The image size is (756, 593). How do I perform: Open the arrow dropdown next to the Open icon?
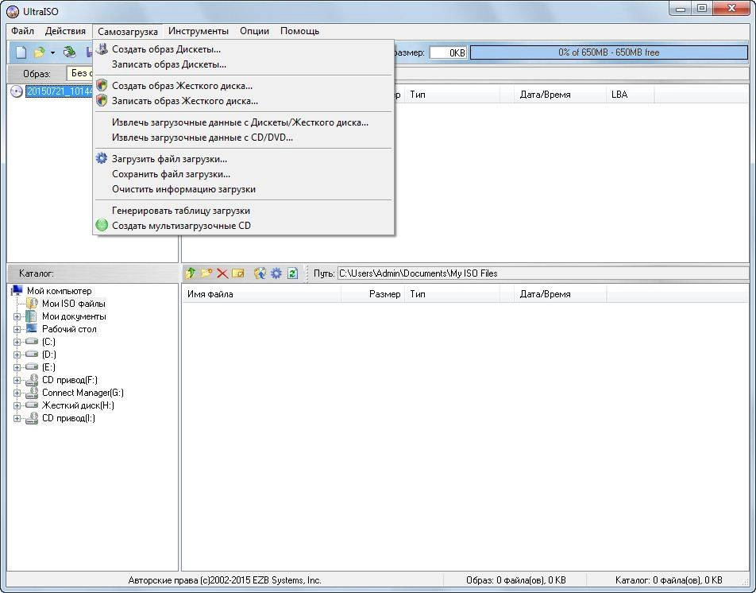(x=52, y=52)
